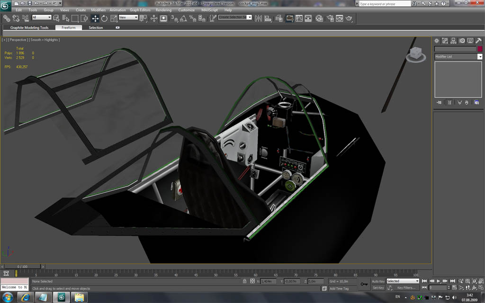The width and height of the screenshot is (485, 303).
Task: Open the Utilities hammer panel tab
Action: click(x=478, y=41)
